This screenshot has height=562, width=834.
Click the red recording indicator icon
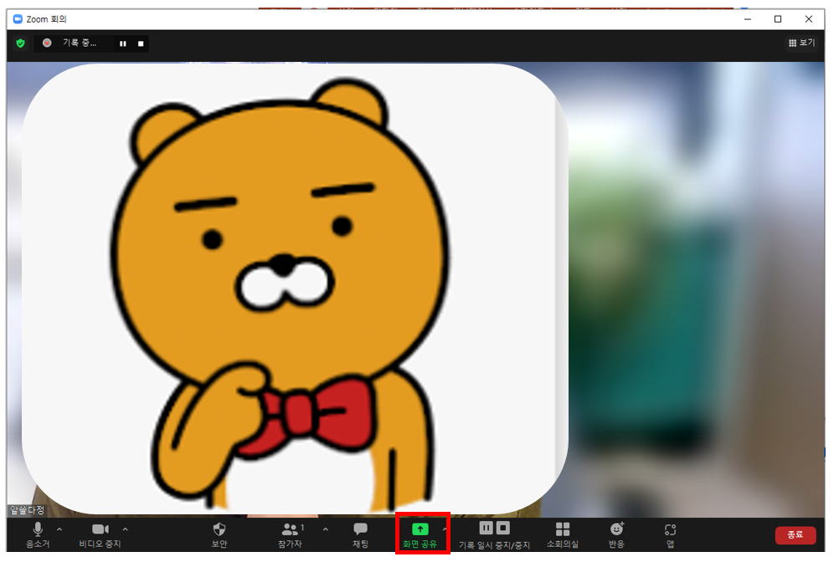(x=47, y=43)
